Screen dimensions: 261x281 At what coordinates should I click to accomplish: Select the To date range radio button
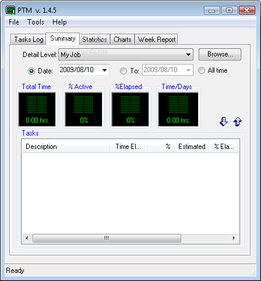point(124,71)
